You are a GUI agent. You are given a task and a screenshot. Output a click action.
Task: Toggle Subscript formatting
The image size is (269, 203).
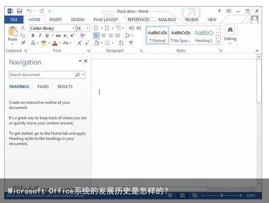[x=66, y=36]
